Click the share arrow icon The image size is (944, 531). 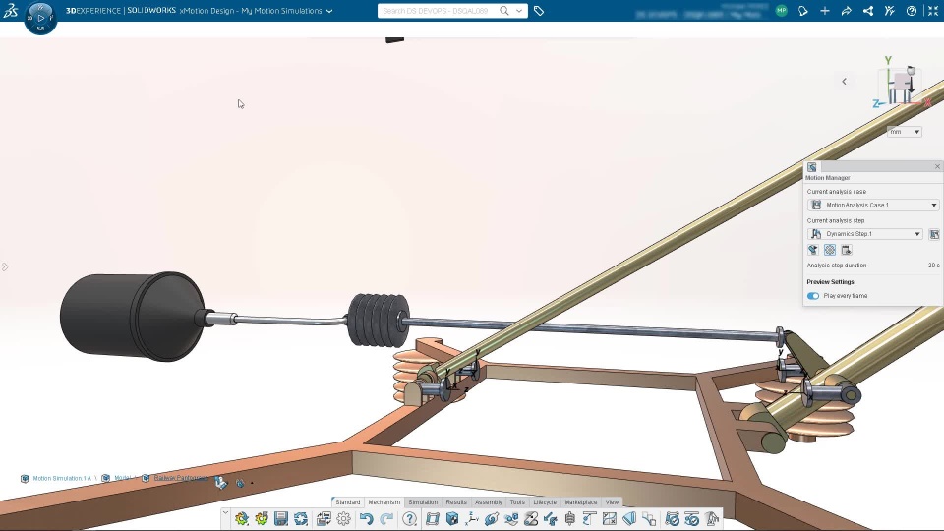tap(847, 11)
